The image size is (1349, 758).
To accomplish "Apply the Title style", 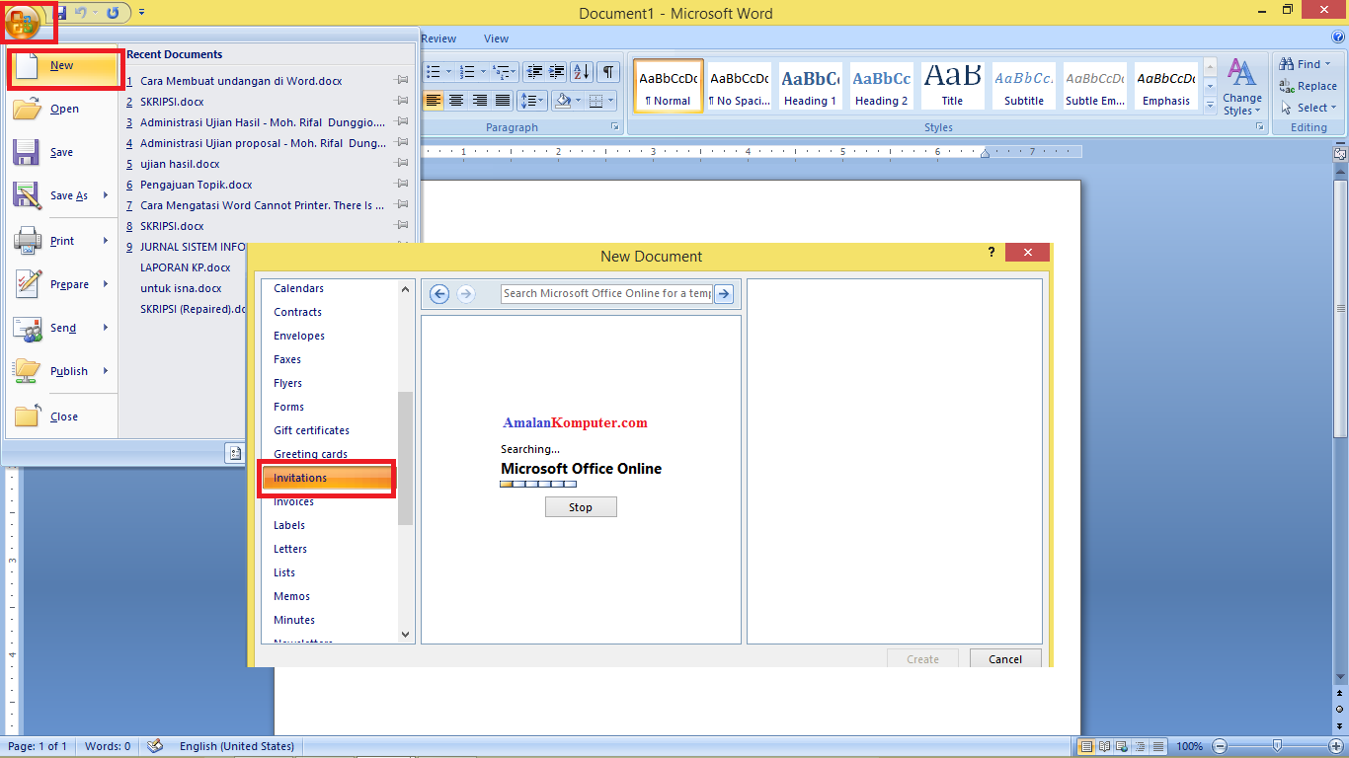I will [x=953, y=86].
